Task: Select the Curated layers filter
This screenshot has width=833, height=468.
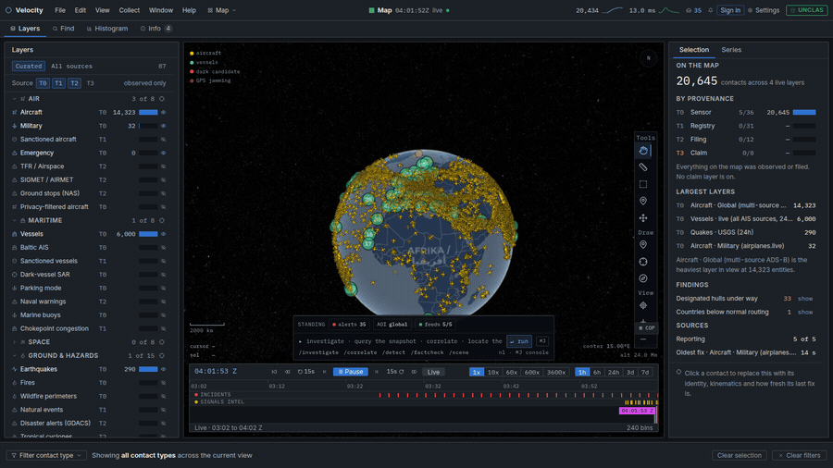Action: coord(28,67)
